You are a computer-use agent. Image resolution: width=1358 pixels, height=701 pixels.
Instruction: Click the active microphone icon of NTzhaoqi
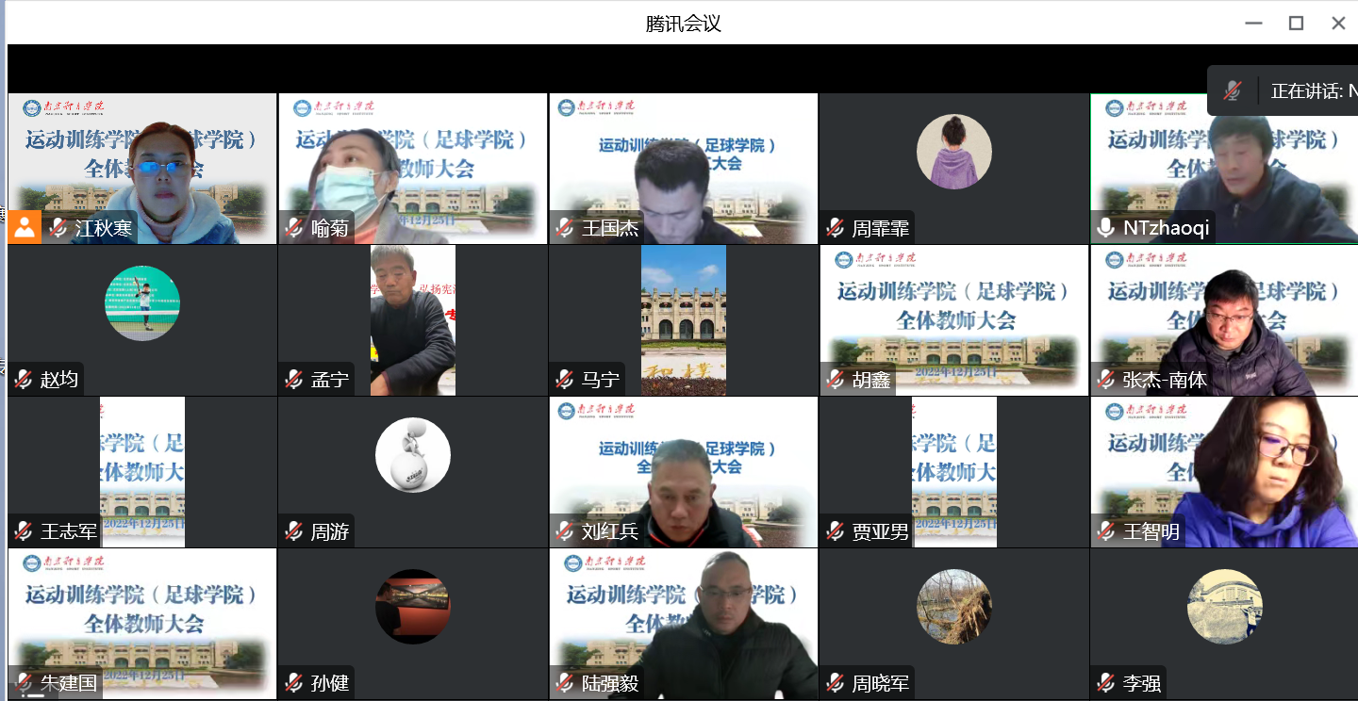pos(1106,227)
